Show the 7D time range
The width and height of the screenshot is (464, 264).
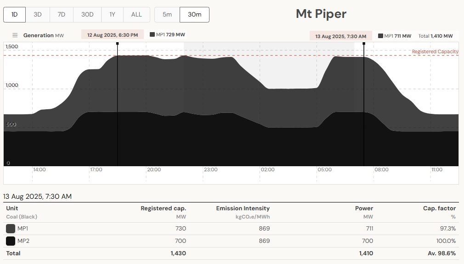pyautogui.click(x=61, y=15)
